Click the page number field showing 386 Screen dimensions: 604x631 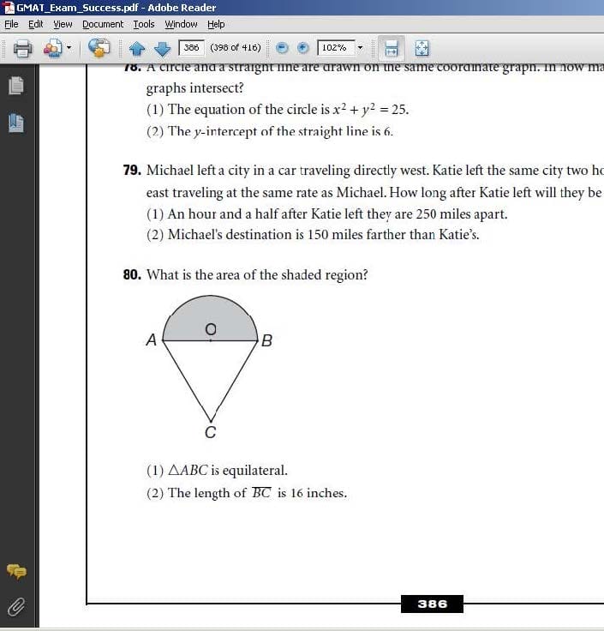coord(191,47)
